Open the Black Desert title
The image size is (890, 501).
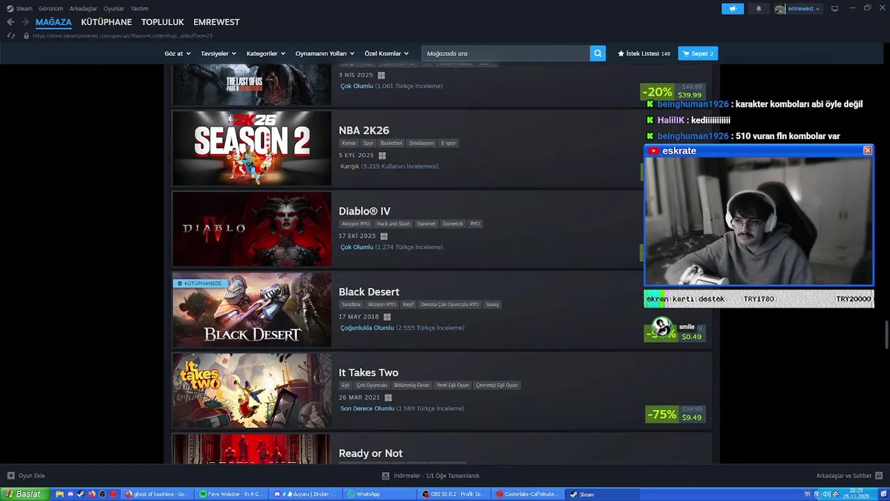[369, 292]
